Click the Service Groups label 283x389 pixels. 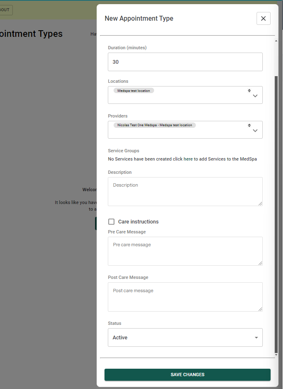pos(124,151)
